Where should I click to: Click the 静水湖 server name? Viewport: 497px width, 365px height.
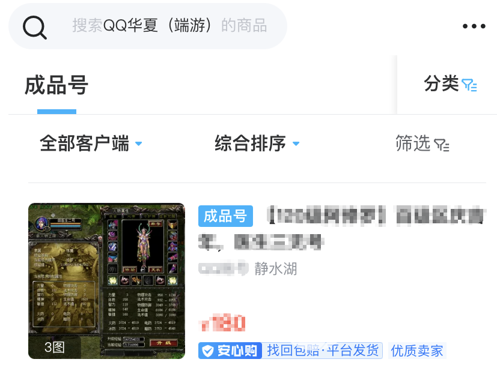tap(275, 269)
